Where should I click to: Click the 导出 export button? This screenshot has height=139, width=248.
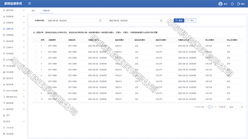point(191,21)
